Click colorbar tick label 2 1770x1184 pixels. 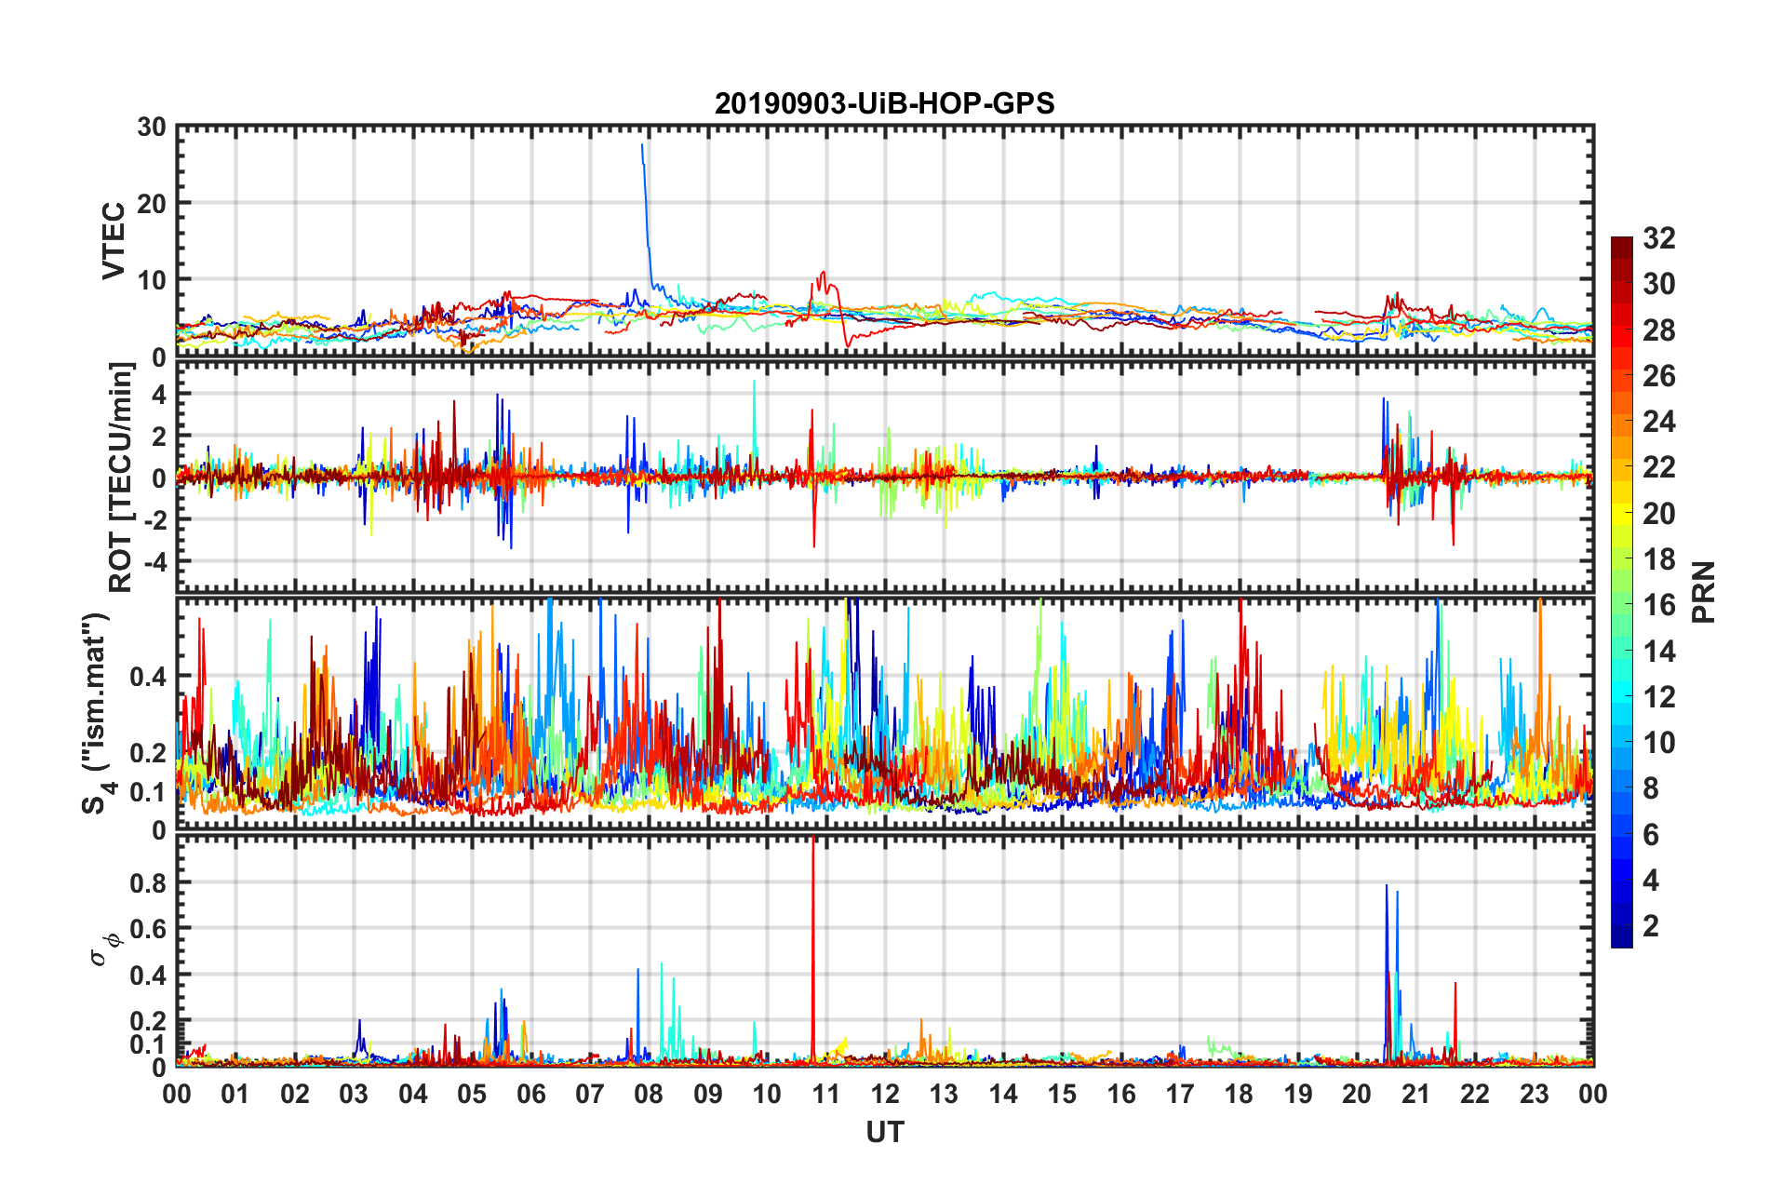coord(1651,925)
